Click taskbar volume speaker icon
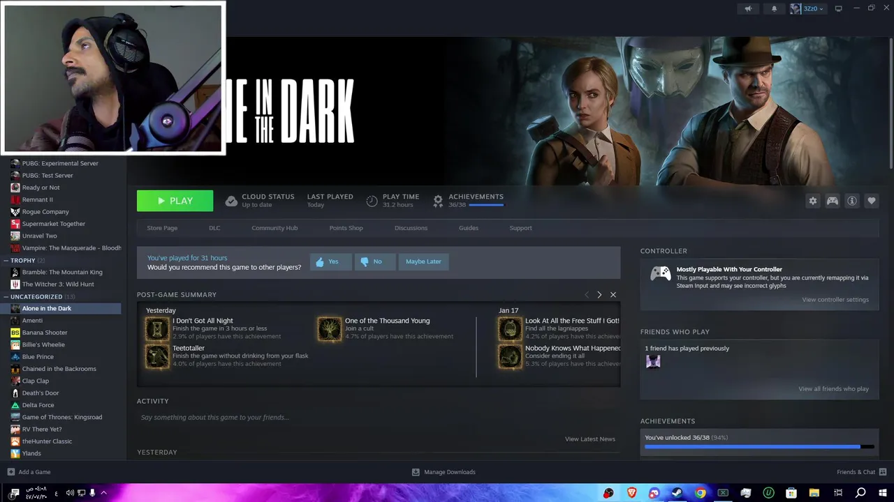The height and width of the screenshot is (502, 894). (70, 493)
